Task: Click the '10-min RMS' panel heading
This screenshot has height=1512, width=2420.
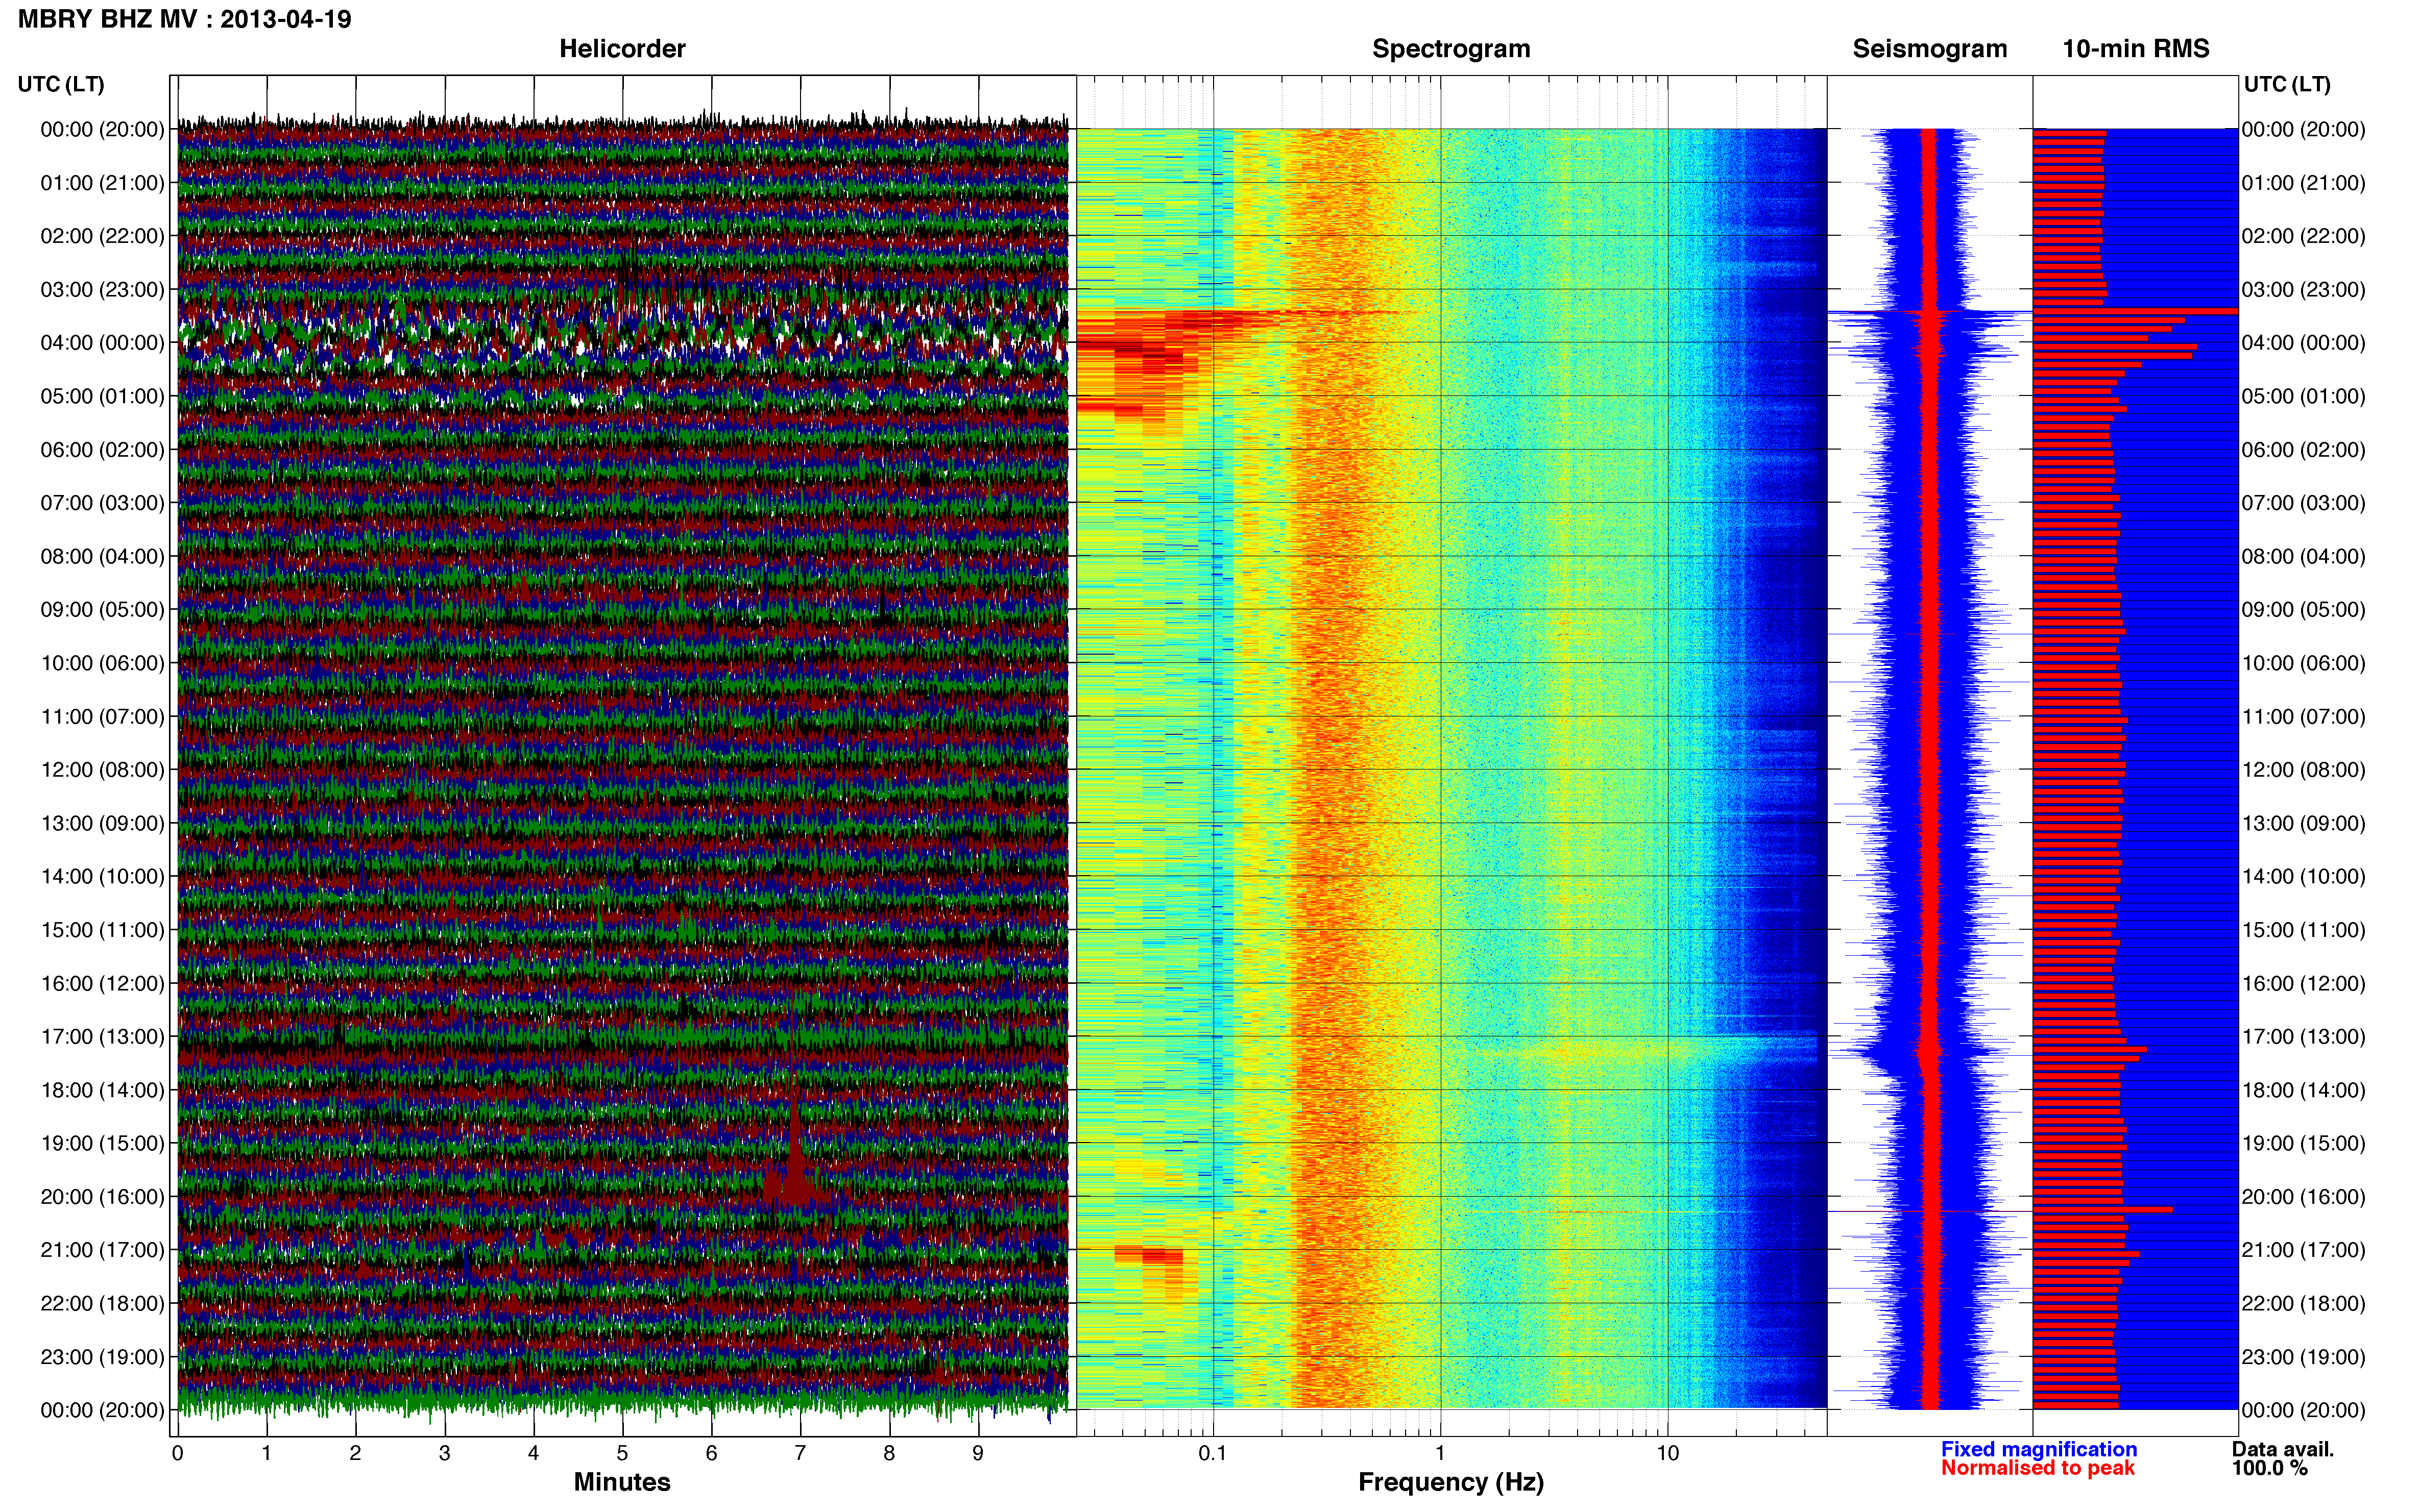Action: (x=2136, y=49)
